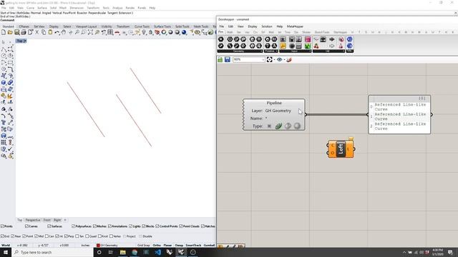Open the Curve menu in Rhino

(30, 8)
